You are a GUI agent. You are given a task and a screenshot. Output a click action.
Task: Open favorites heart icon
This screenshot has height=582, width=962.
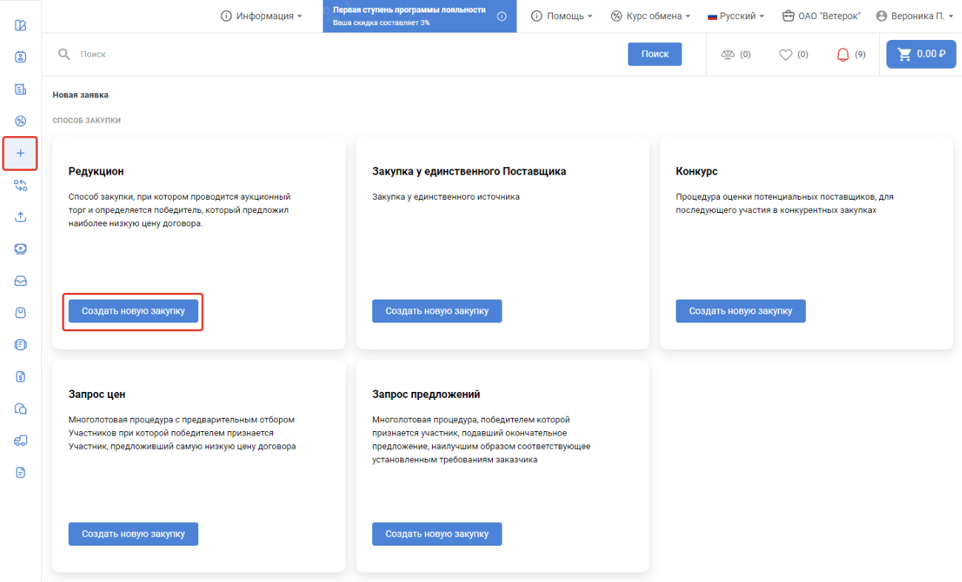[786, 54]
